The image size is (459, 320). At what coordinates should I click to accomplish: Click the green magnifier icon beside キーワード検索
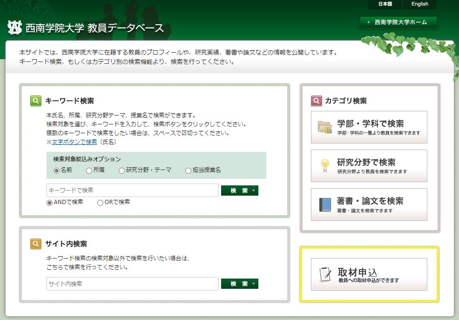click(x=36, y=101)
